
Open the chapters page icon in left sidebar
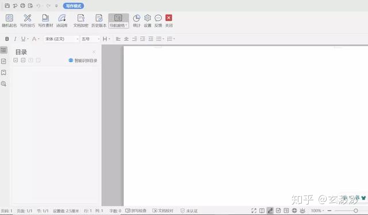click(x=3, y=61)
